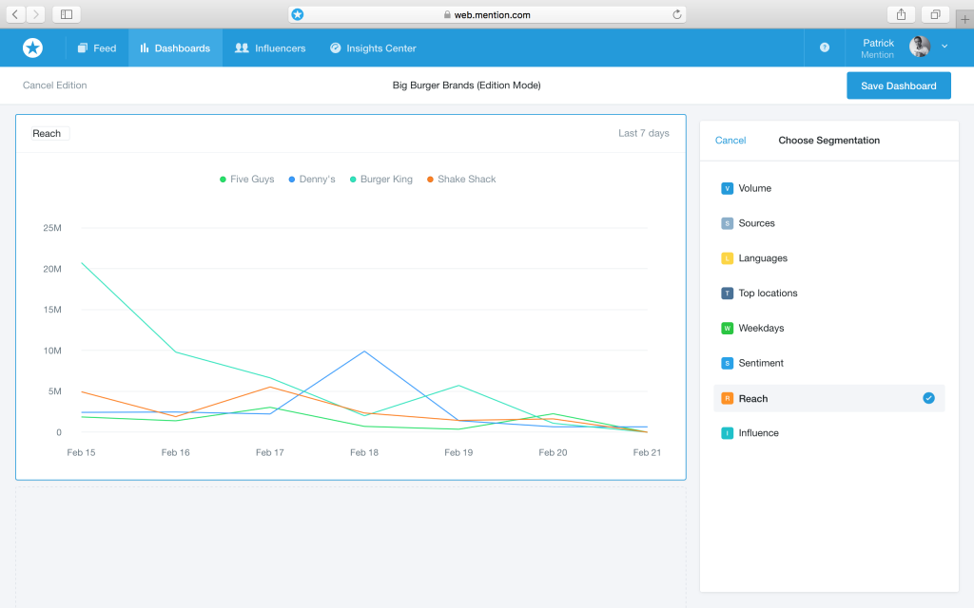Click Cancel Edition link
The width and height of the screenshot is (974, 608).
(54, 85)
